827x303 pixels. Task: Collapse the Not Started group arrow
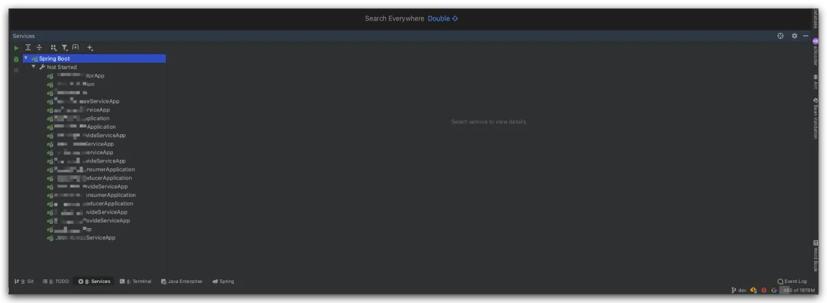tap(33, 67)
